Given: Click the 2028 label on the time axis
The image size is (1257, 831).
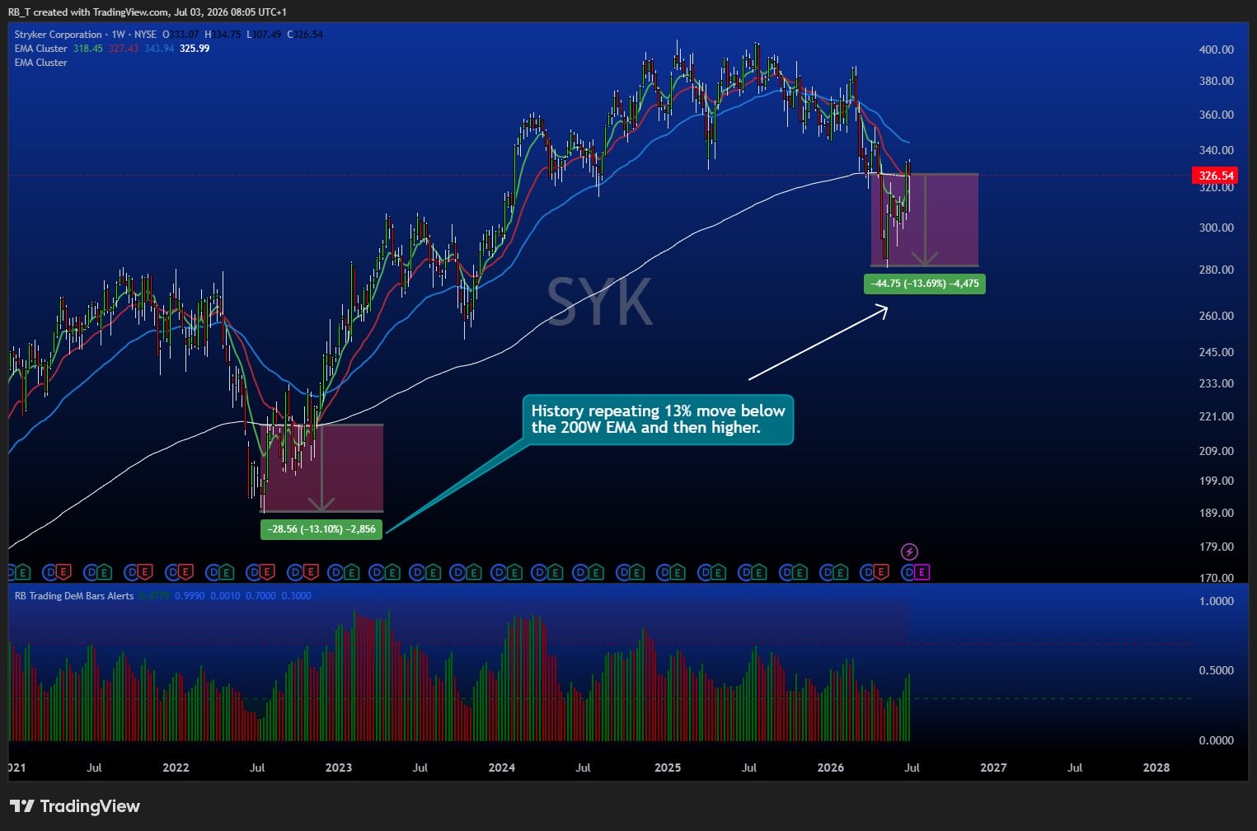Looking at the screenshot, I should point(1156,768).
